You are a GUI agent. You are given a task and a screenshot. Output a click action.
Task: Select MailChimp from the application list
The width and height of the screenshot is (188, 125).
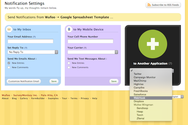(x=151, y=81)
